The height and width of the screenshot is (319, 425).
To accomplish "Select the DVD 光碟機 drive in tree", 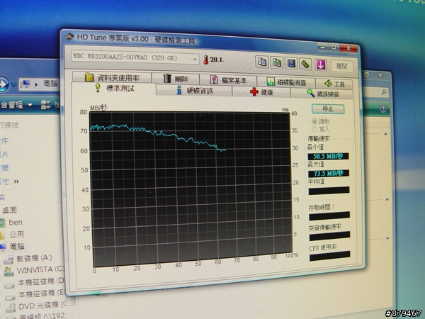I will (x=42, y=306).
